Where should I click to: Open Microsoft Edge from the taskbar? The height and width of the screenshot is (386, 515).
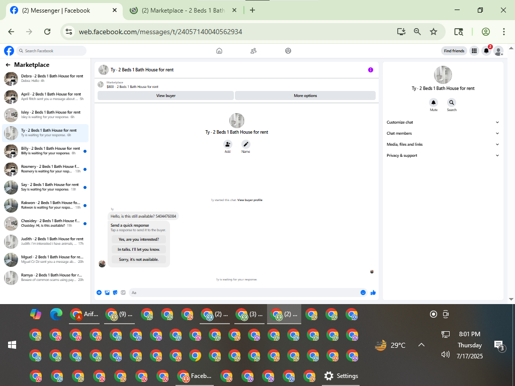click(56, 314)
